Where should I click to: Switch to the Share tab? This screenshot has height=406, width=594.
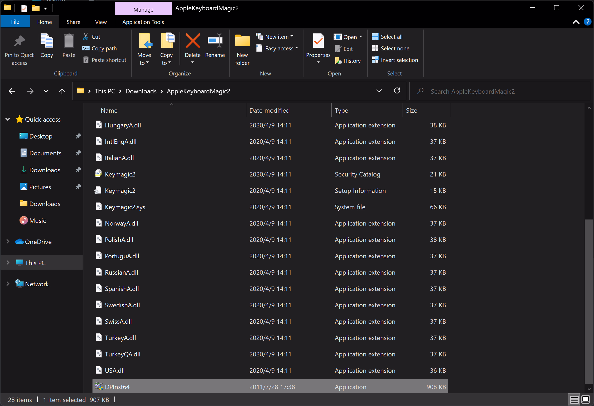point(73,22)
